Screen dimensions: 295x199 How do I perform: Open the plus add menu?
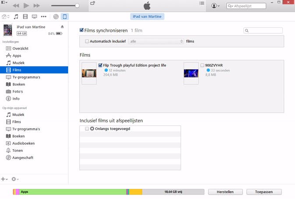coord(4,179)
